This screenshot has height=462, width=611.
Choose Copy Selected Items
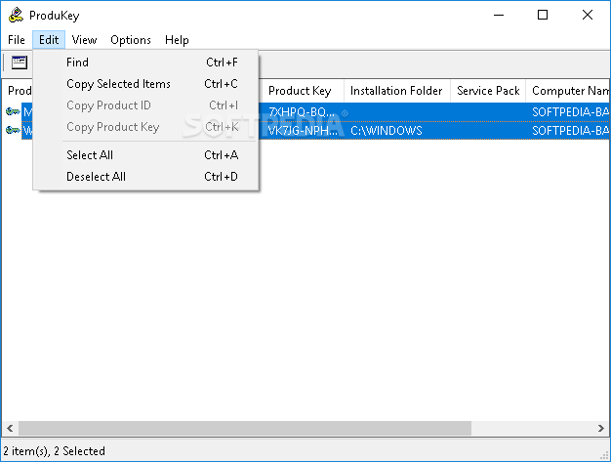(x=145, y=84)
